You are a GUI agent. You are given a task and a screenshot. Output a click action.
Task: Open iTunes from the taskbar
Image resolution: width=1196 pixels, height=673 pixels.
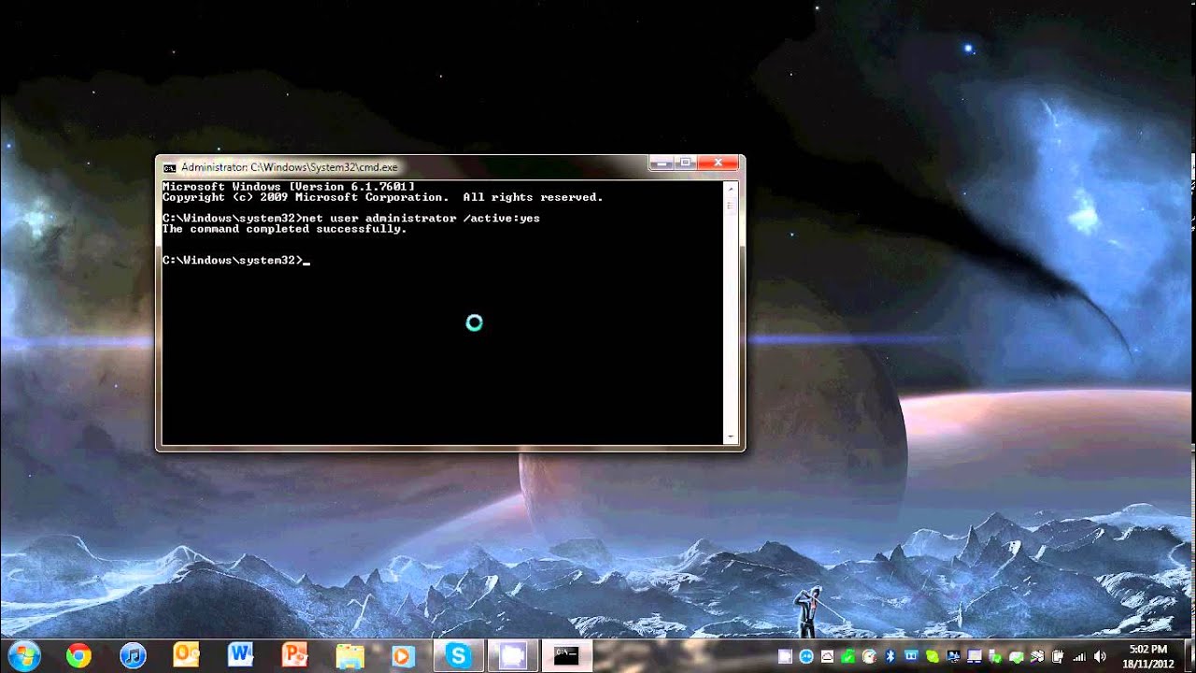[134, 656]
